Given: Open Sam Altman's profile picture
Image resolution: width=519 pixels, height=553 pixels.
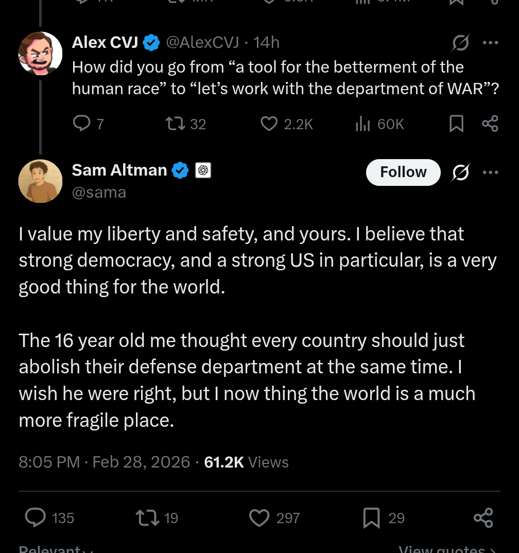Looking at the screenshot, I should click(40, 181).
